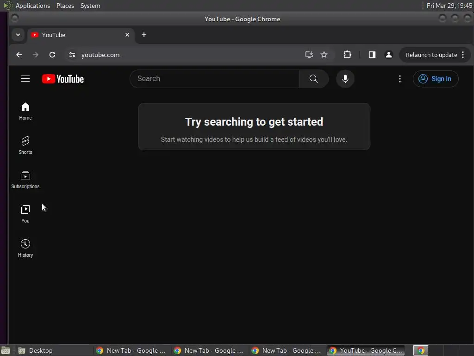View site information icon in address bar

click(72, 55)
